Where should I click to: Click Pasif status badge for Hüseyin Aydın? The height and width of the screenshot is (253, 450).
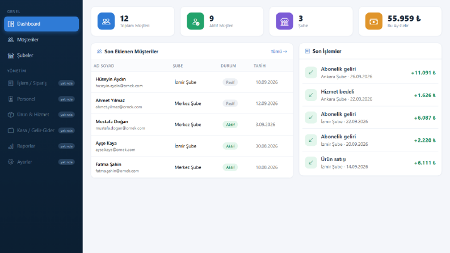tap(230, 82)
